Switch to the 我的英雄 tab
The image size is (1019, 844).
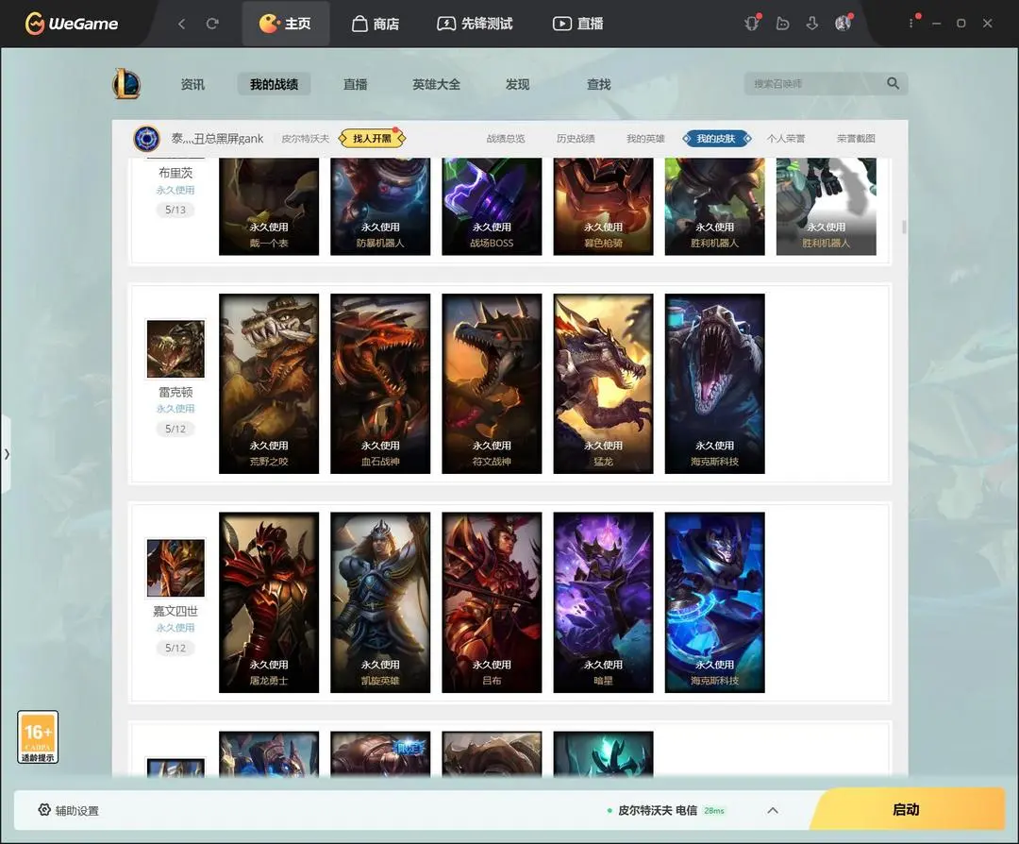[x=645, y=139]
